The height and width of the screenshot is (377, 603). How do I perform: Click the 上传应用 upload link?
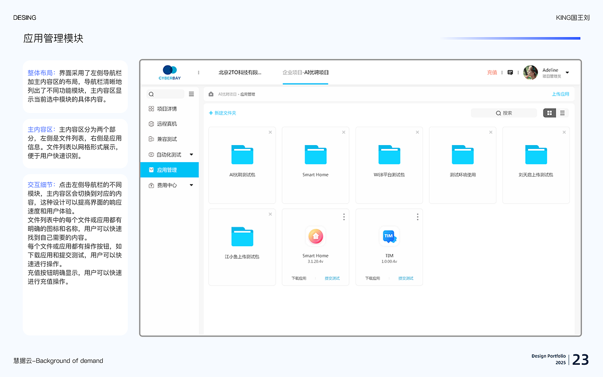coord(561,94)
